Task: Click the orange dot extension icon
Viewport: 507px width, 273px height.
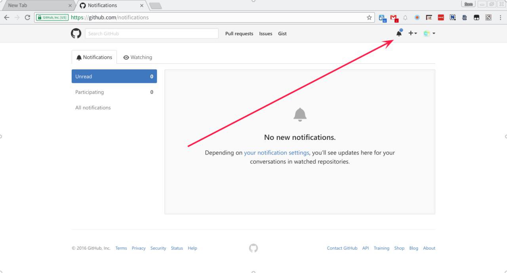Action: (417, 17)
